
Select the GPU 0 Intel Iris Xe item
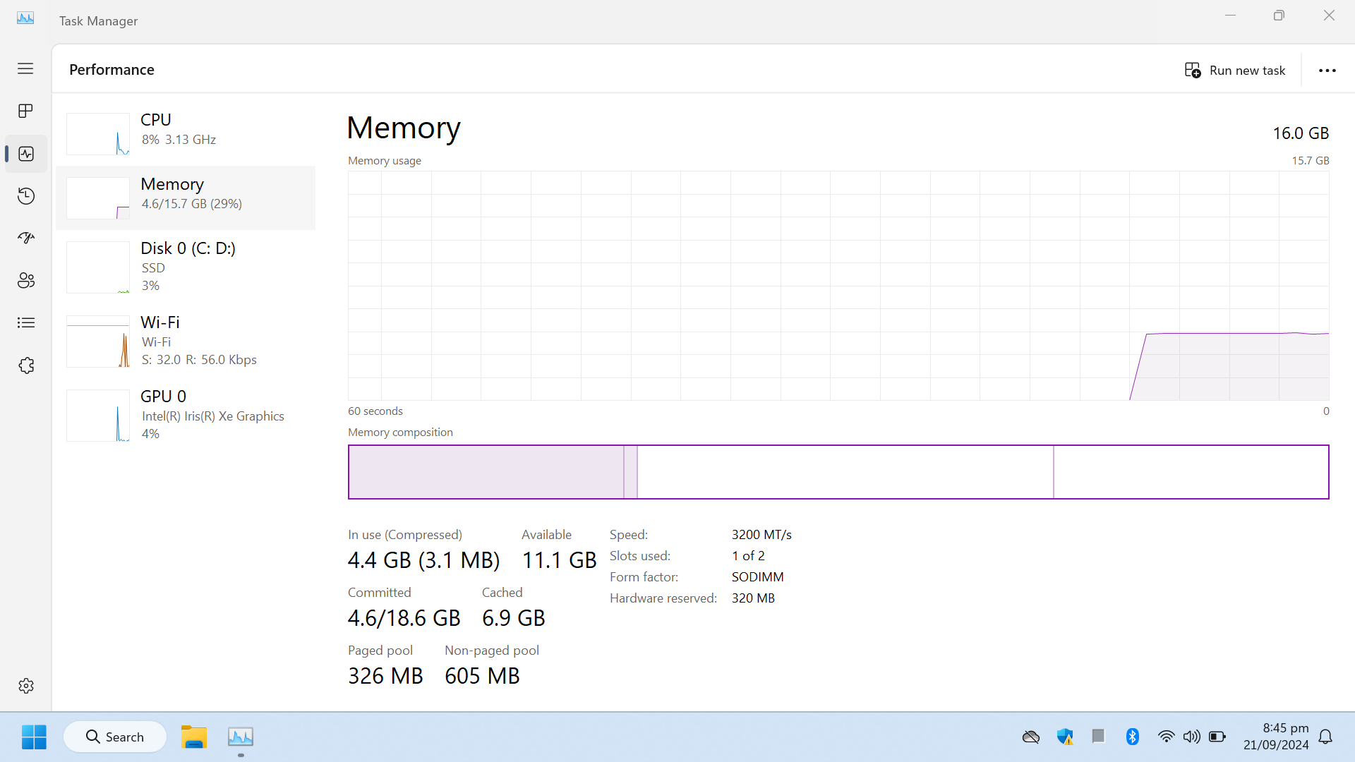click(x=186, y=415)
